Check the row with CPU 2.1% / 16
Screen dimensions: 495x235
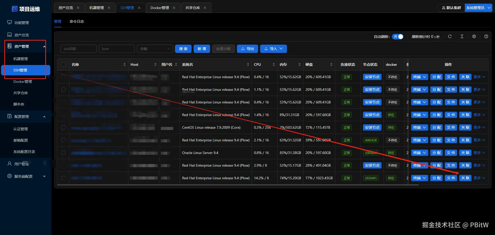point(63,140)
